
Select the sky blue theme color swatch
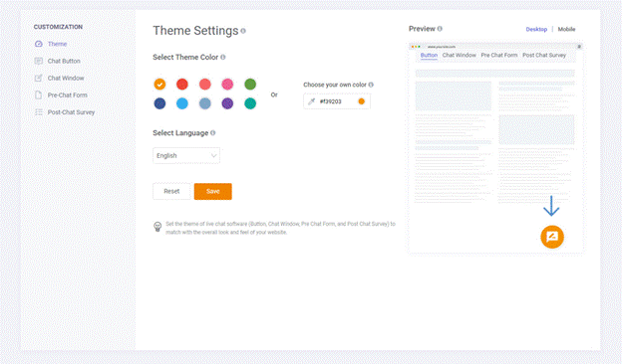182,103
